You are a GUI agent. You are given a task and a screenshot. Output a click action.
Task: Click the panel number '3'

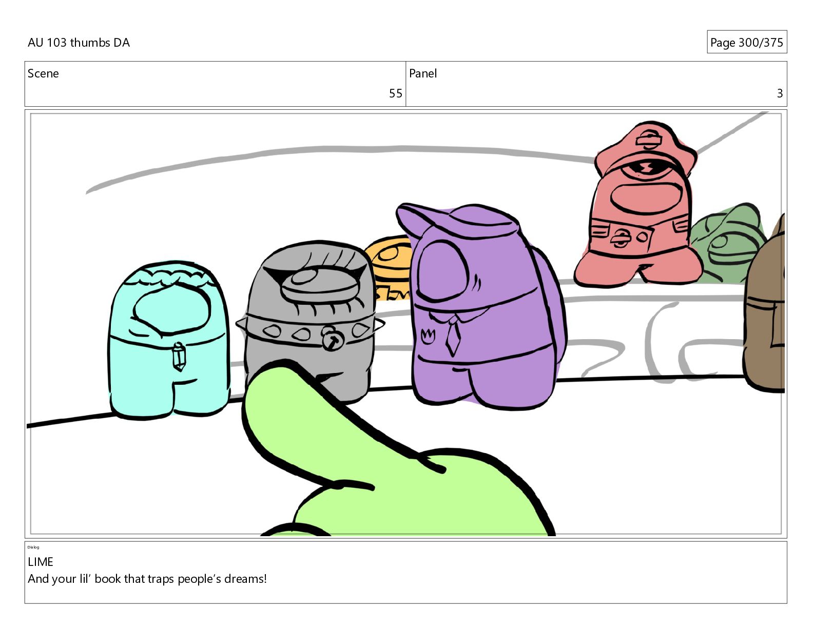click(780, 93)
